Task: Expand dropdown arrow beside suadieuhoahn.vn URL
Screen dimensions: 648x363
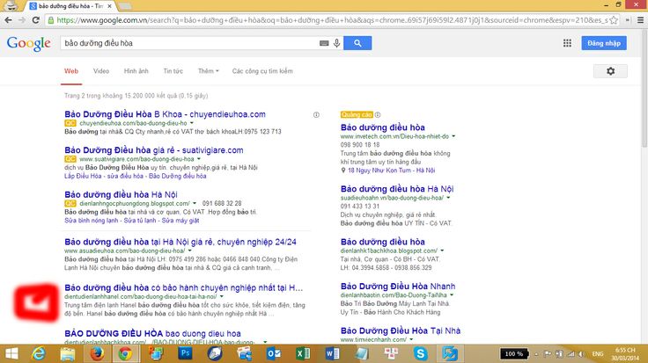Action: coord(448,198)
